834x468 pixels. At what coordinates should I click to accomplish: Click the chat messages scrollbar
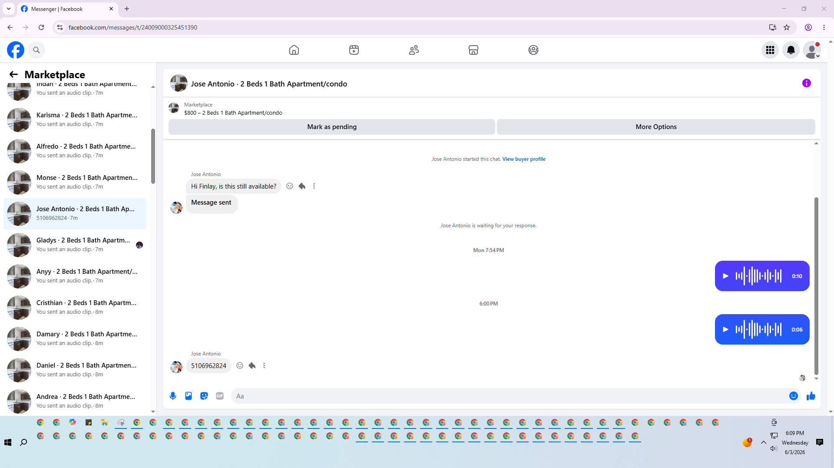coord(816,286)
